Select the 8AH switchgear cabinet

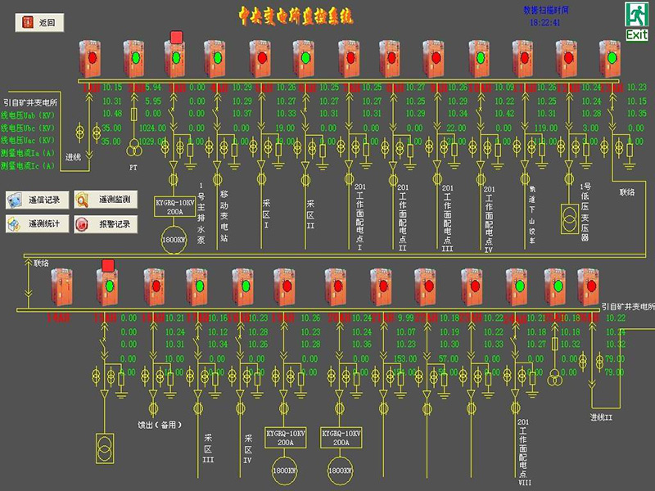click(390, 58)
